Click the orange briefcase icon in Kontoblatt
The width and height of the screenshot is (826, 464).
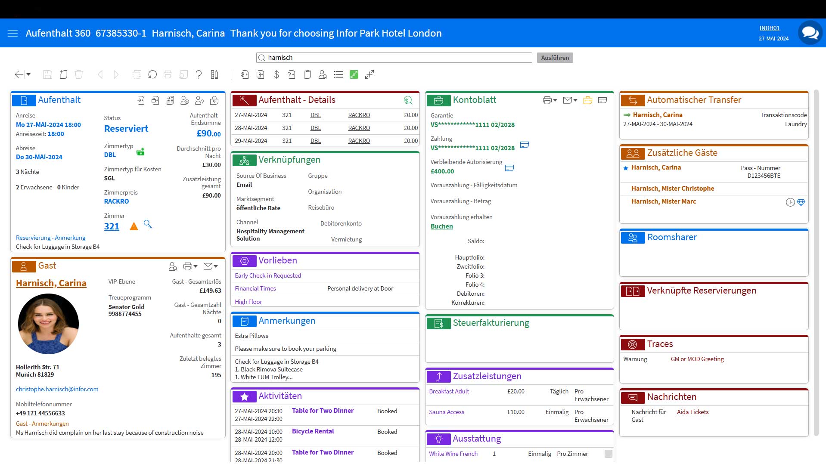(587, 100)
